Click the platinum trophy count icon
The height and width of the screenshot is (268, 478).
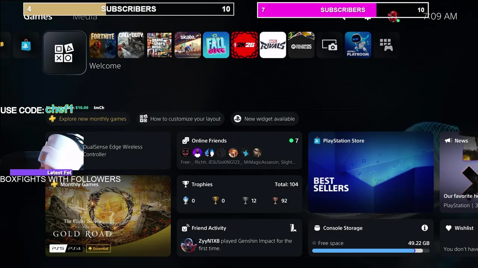click(186, 201)
